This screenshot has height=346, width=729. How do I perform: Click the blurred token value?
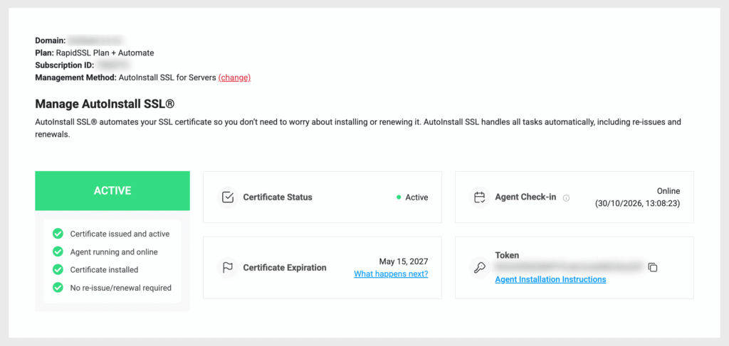tap(570, 266)
